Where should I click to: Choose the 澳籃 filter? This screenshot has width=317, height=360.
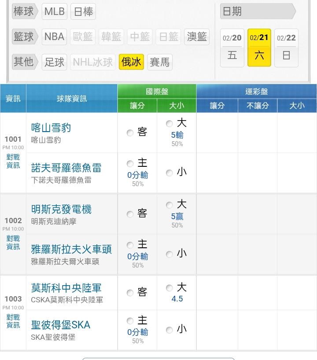(x=197, y=37)
